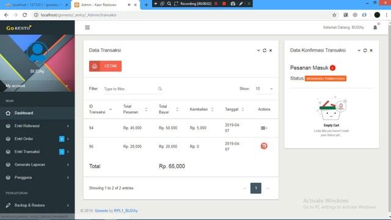Sort table by Total Pesanan
Image resolution: width=391 pixels, height=220 pixels.
click(x=135, y=109)
